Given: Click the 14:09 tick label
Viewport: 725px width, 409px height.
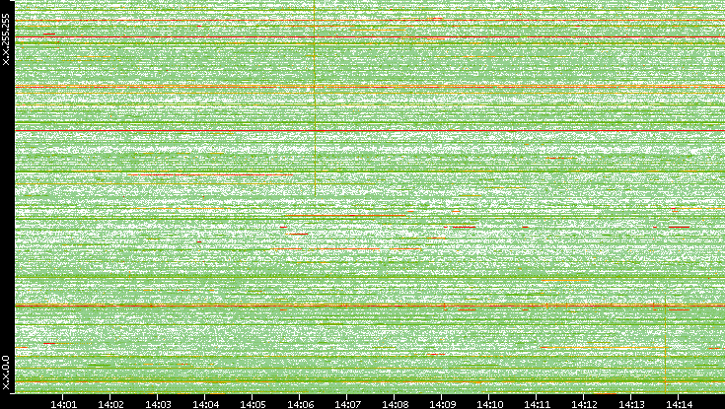Looking at the screenshot, I should [443, 404].
